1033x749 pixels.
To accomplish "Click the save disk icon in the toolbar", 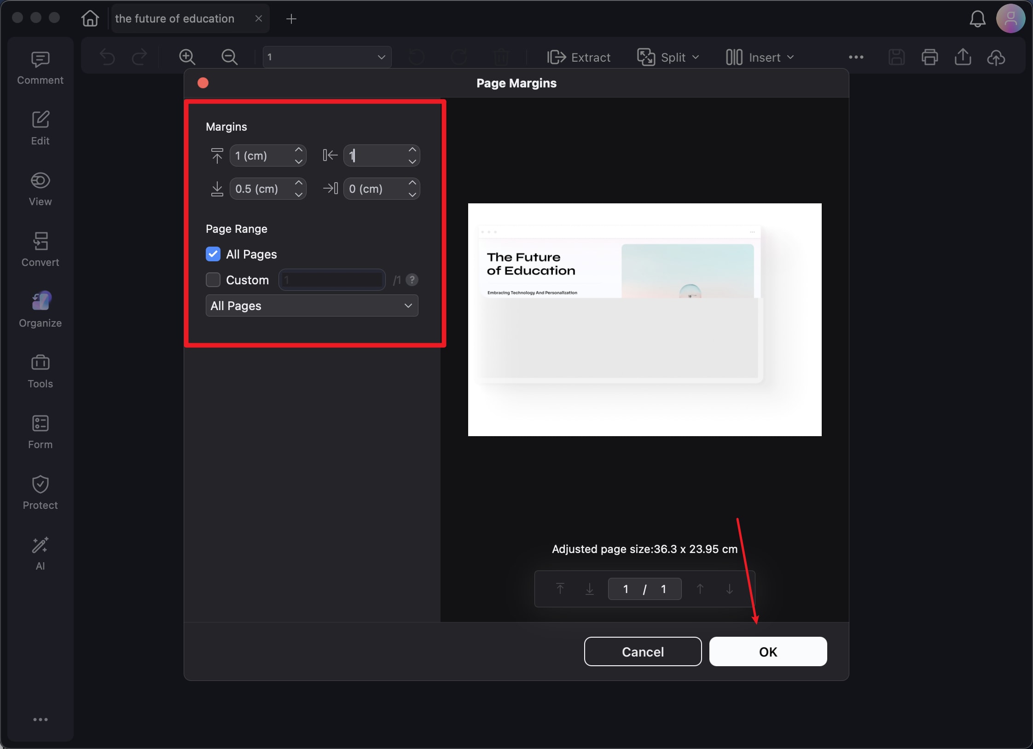I will (896, 57).
